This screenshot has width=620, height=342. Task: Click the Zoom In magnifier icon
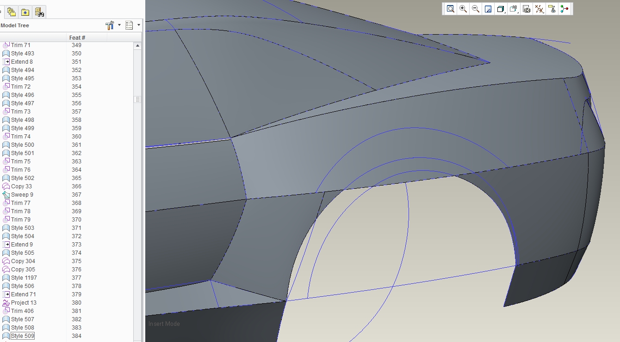point(463,9)
